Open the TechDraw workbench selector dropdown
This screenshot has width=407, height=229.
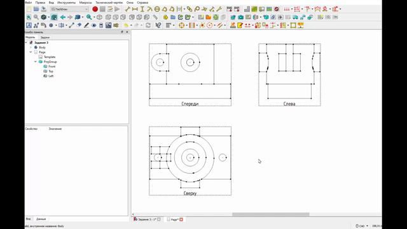tap(69, 9)
